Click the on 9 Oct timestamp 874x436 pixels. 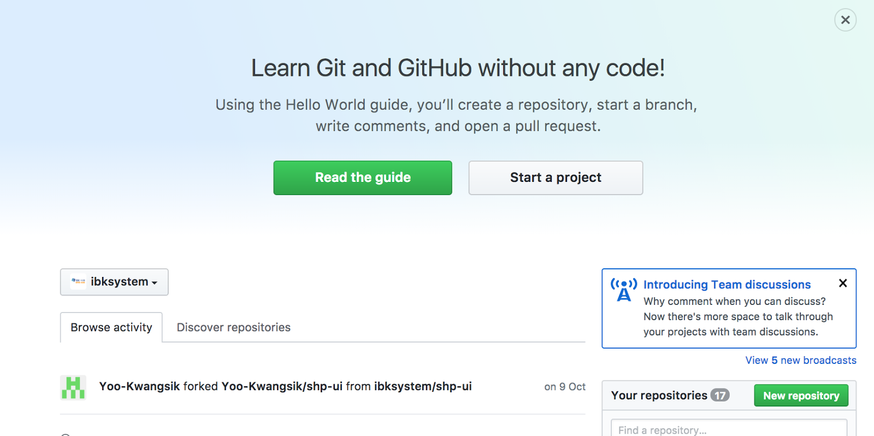(x=564, y=387)
